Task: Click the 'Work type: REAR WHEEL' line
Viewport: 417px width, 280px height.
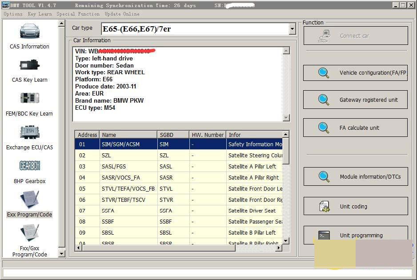Action: coord(110,72)
